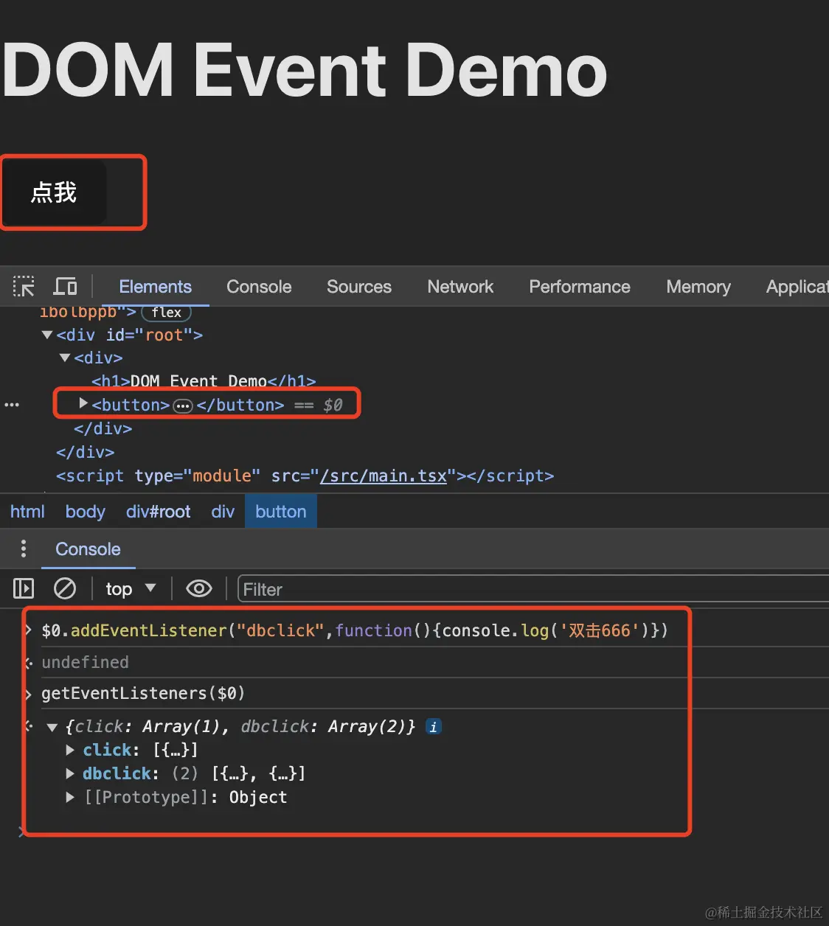Click the addEventListener command line
829x926 pixels.
355,631
